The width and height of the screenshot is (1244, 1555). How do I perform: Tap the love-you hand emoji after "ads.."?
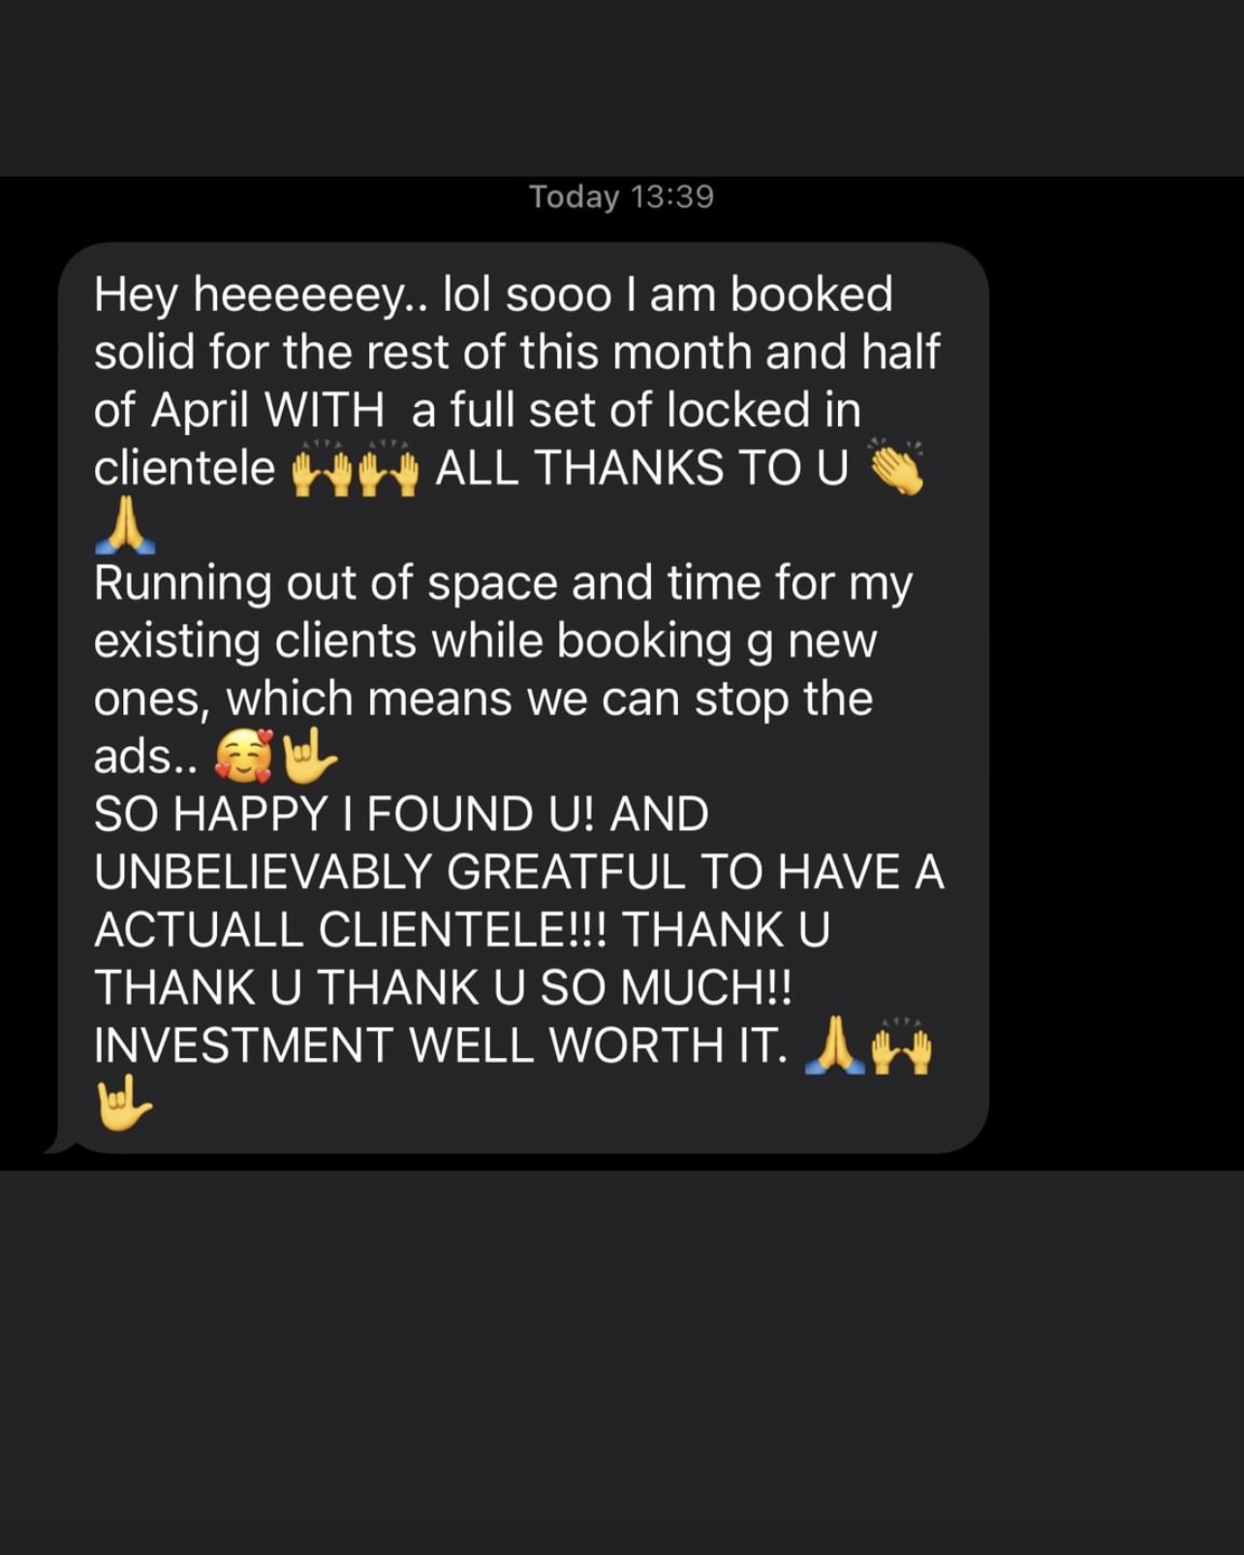point(308,756)
